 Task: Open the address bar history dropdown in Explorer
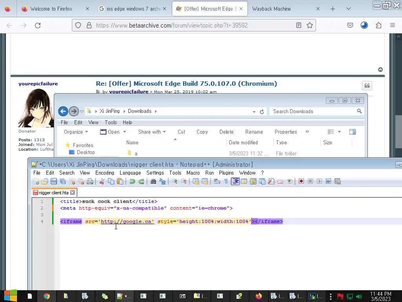pyautogui.click(x=254, y=112)
